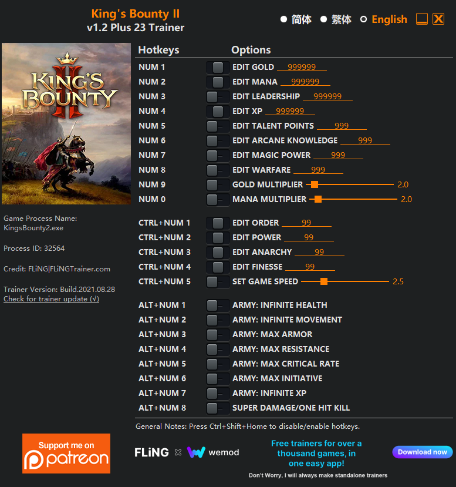Click the King's Bounty II cover image
This screenshot has height=487, width=456.
66,123
